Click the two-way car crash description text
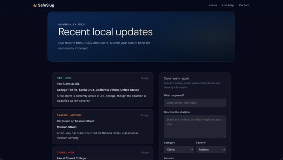This screenshot has height=160, width=283. (98, 136)
